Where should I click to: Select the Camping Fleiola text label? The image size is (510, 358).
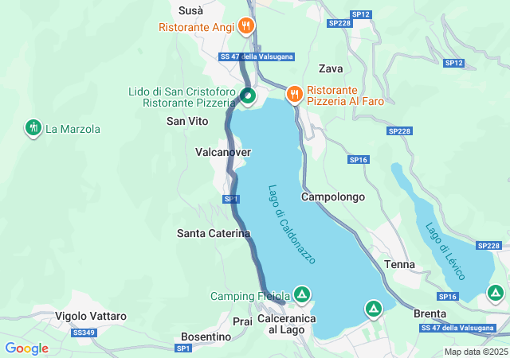(x=250, y=296)
